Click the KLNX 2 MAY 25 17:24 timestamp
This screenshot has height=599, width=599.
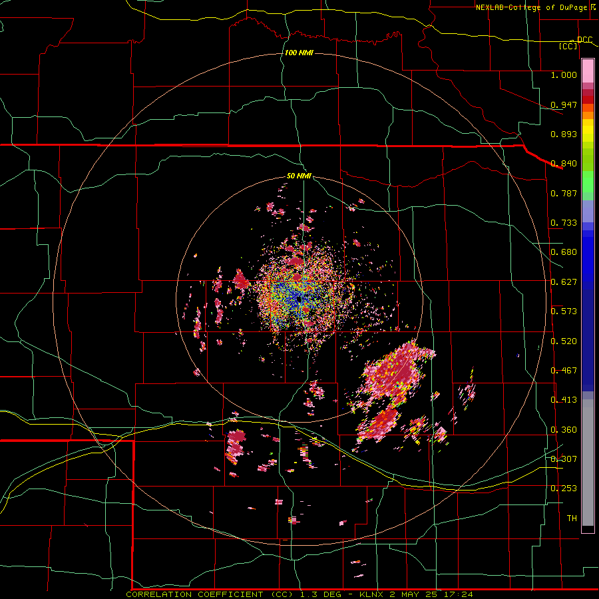tap(416, 594)
